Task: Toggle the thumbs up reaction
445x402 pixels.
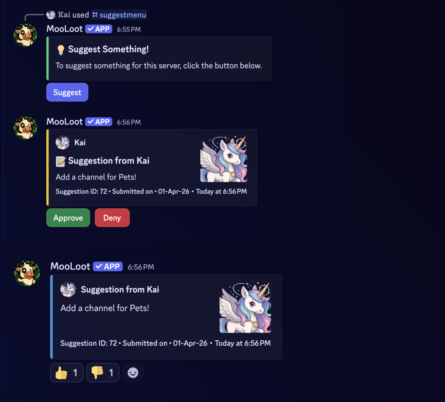Action: point(67,373)
